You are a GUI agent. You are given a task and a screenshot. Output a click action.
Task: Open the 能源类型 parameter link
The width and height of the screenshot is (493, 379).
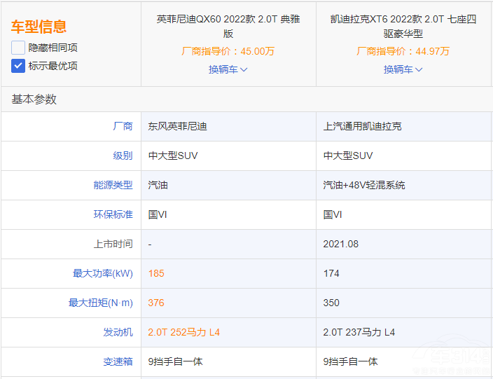(x=113, y=185)
